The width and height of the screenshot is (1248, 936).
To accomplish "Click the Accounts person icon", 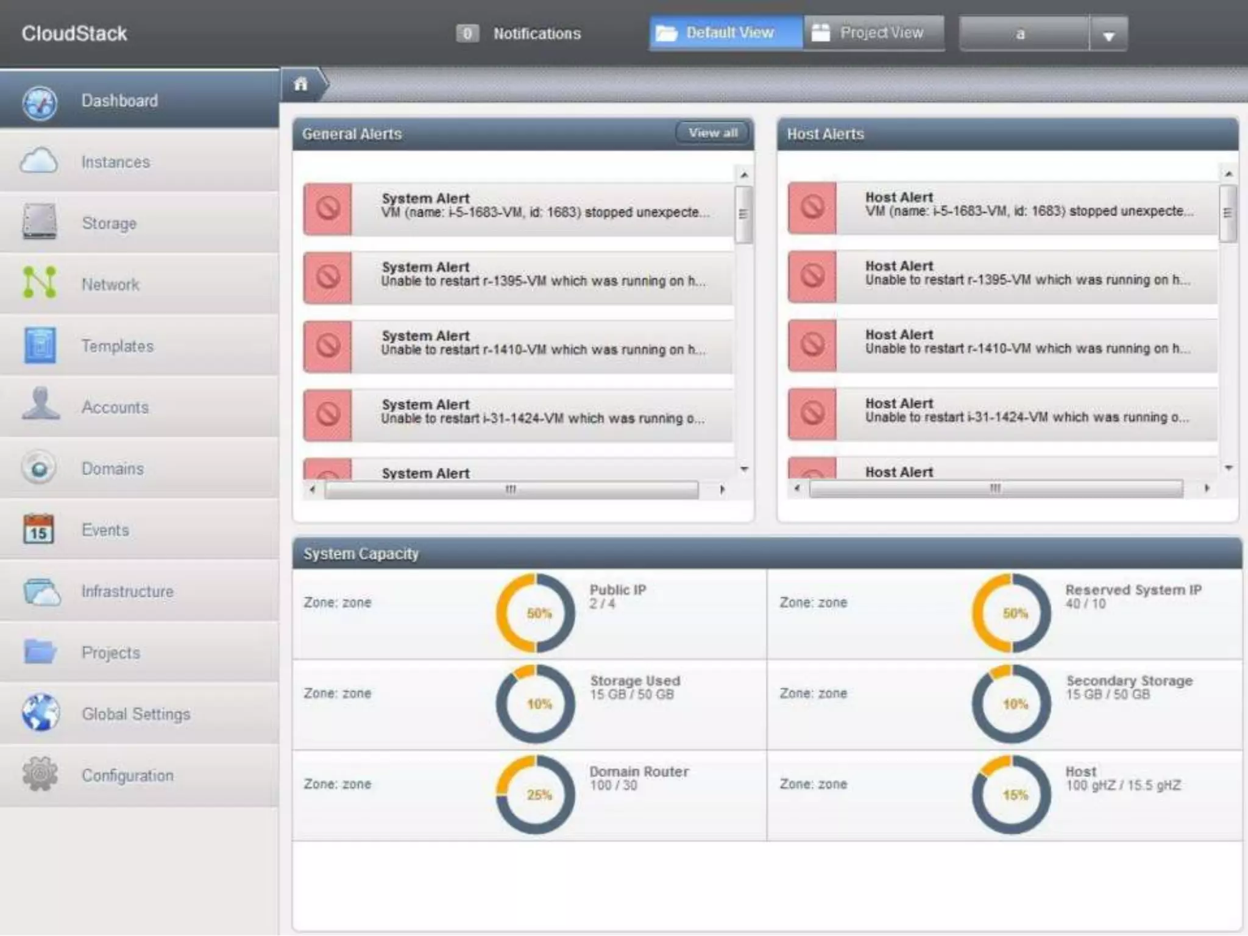I will [40, 405].
